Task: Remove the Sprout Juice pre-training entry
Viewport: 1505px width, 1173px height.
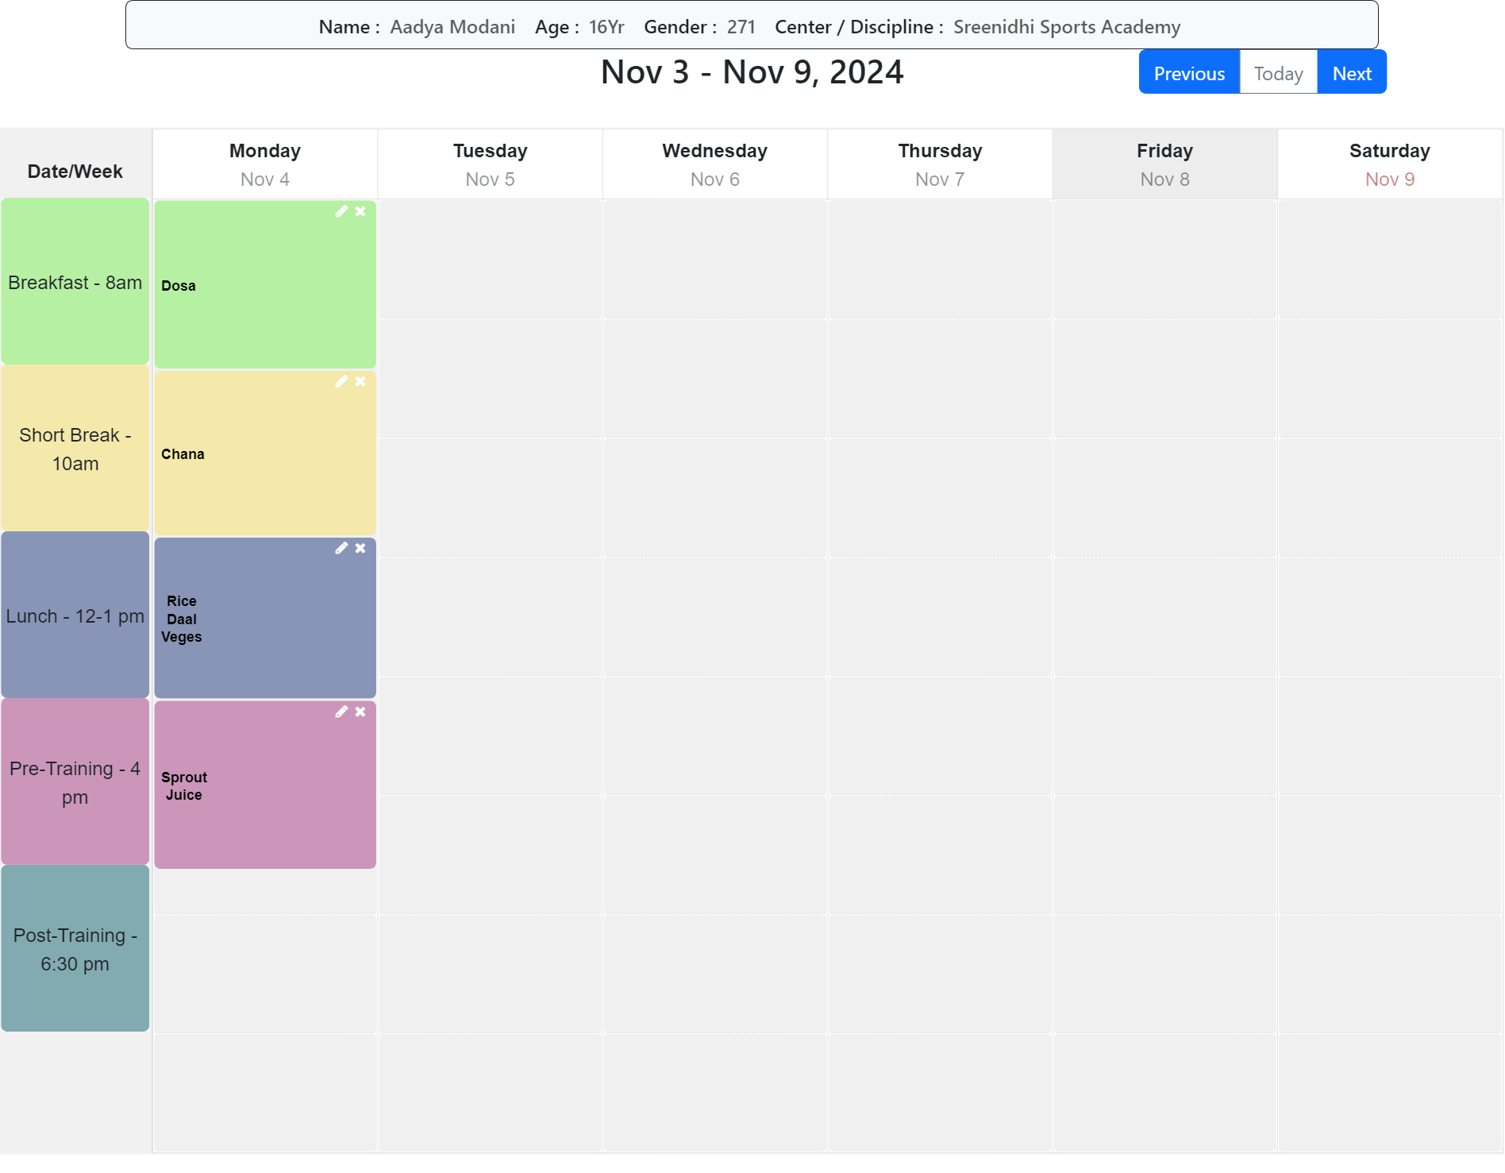Action: click(360, 712)
